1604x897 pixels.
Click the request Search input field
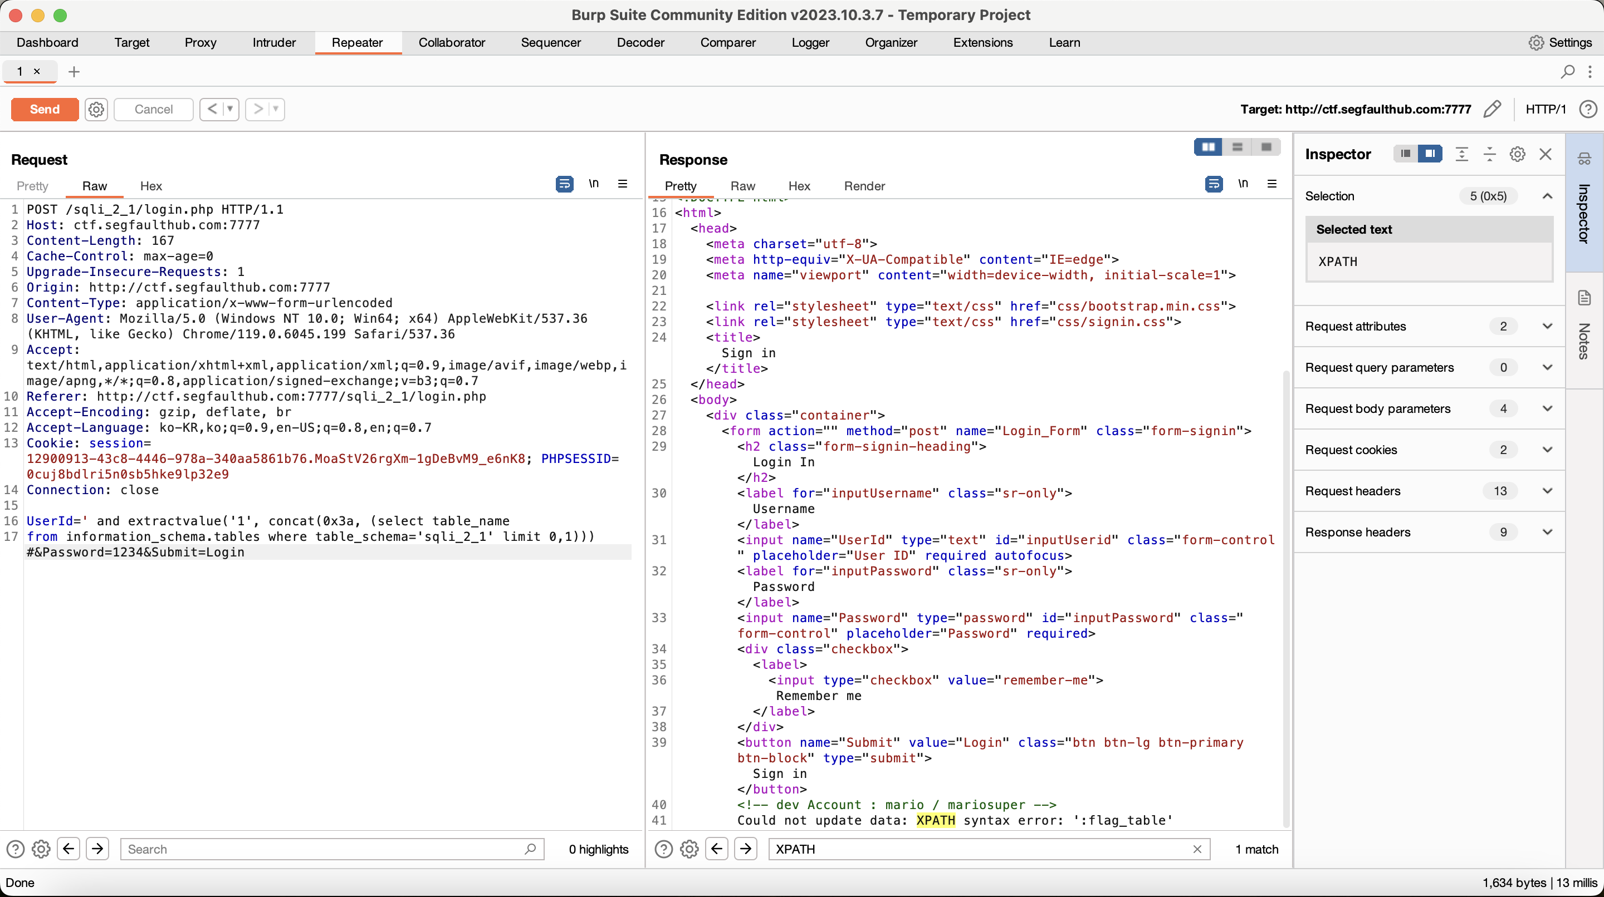click(332, 849)
